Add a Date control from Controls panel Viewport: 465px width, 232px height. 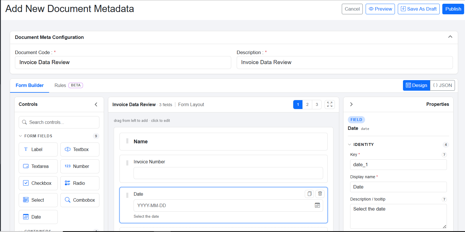38,217
